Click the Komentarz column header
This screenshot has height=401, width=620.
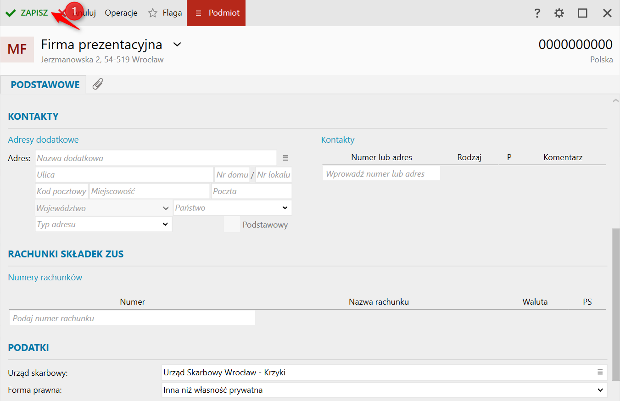[x=563, y=157]
